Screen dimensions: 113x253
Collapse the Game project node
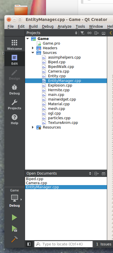[x=28, y=39]
